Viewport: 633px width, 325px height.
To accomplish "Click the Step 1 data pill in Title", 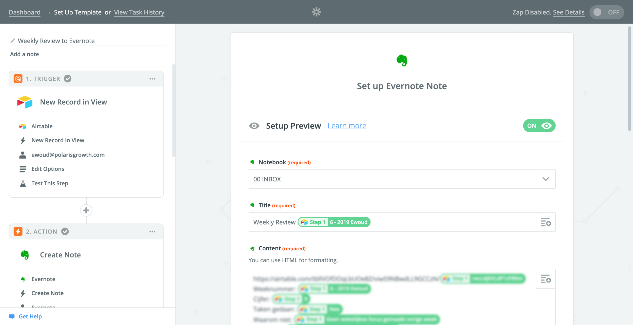I will [334, 222].
